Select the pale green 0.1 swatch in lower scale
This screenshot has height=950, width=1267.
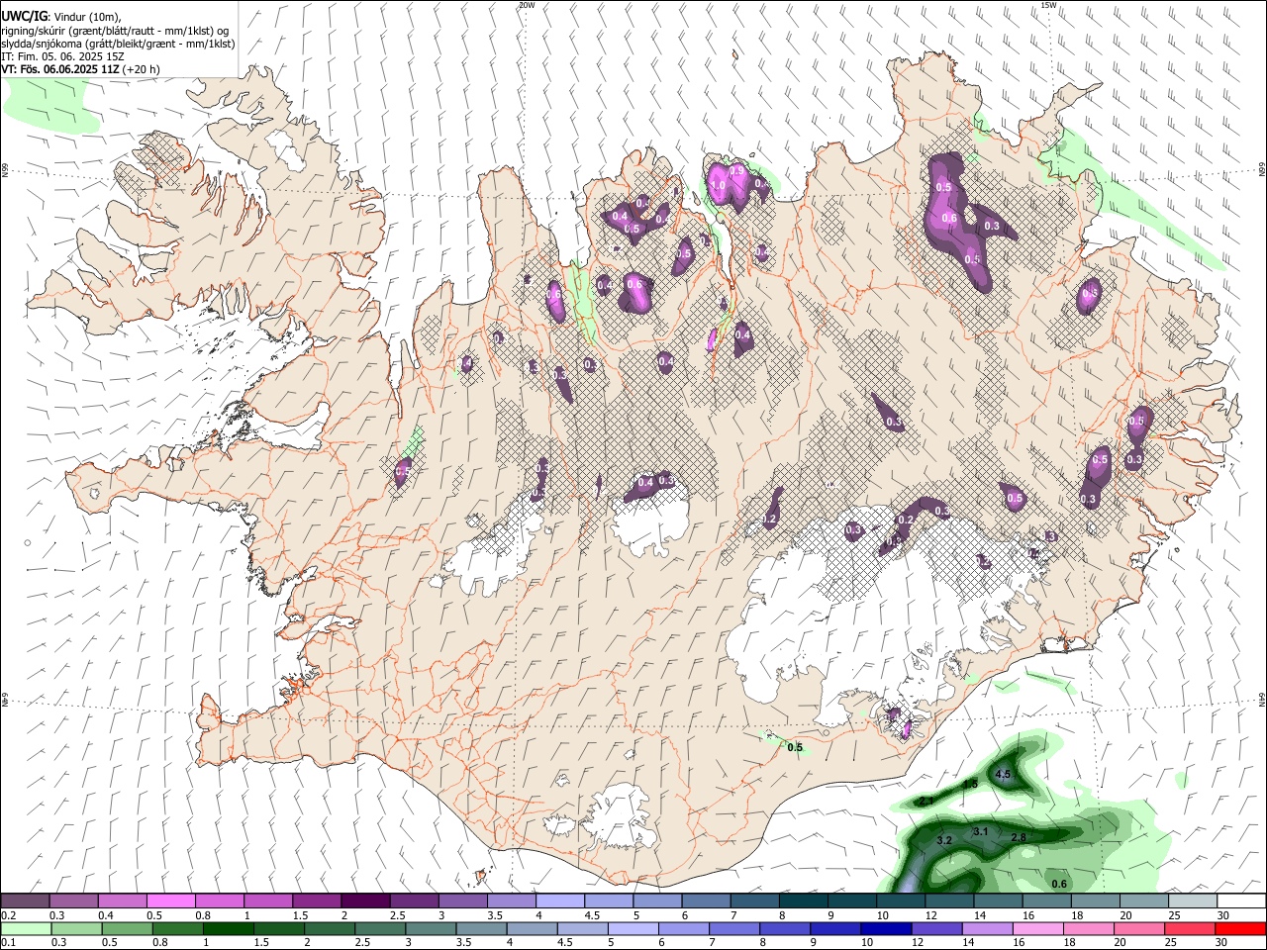pyautogui.click(x=25, y=929)
